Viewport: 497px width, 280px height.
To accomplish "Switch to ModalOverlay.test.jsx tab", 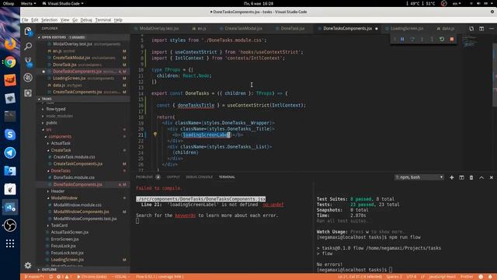I will pyautogui.click(x=158, y=29).
